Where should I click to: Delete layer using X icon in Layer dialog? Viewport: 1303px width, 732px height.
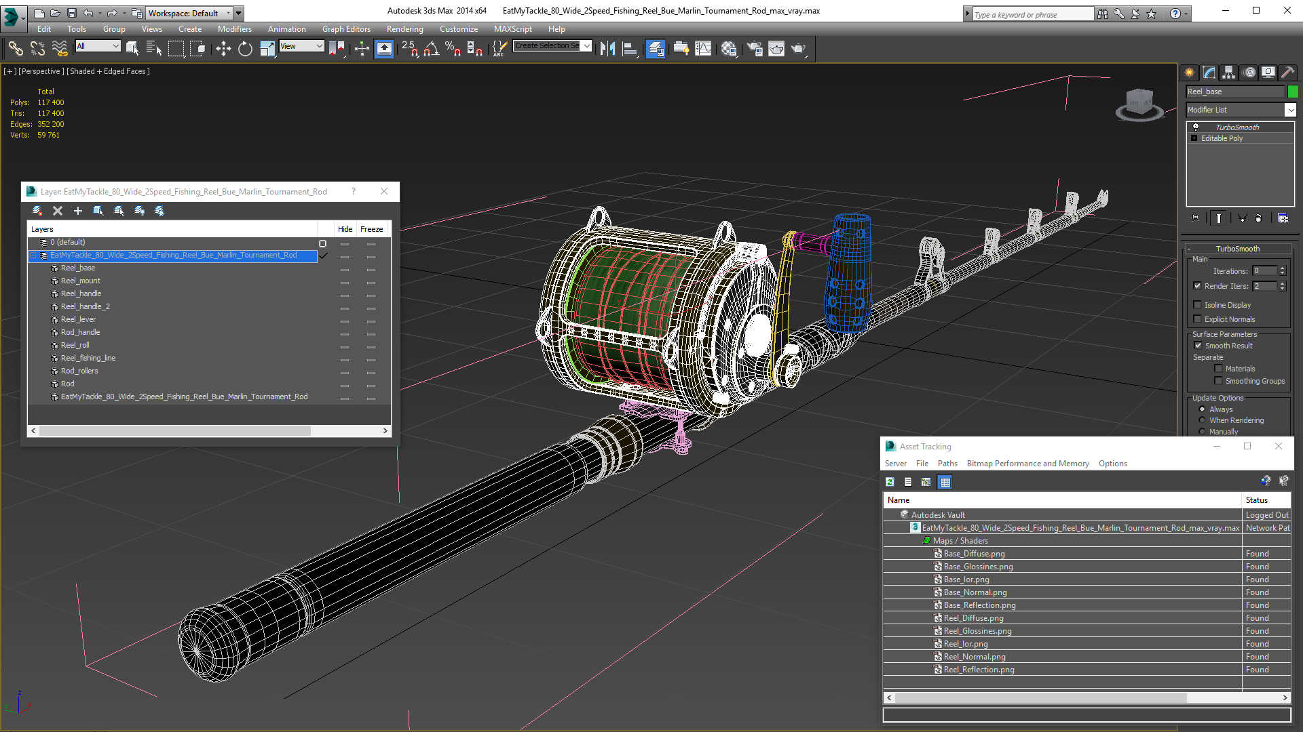(58, 211)
